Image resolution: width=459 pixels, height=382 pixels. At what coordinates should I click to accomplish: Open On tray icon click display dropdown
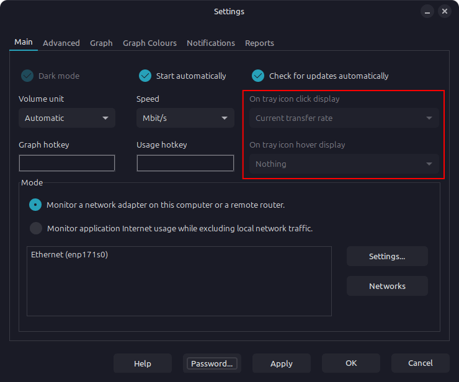(x=344, y=118)
